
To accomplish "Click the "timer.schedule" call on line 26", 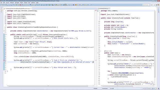I will (19, 56).
